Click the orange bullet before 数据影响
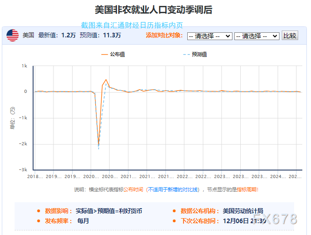 [x=38, y=211]
